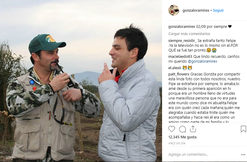Open gonzaloramirex profile picture avatar
247x162 pixels.
pos(174,10)
